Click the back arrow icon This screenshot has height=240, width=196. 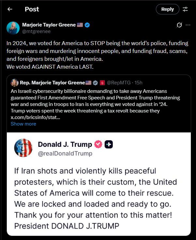click(10, 9)
